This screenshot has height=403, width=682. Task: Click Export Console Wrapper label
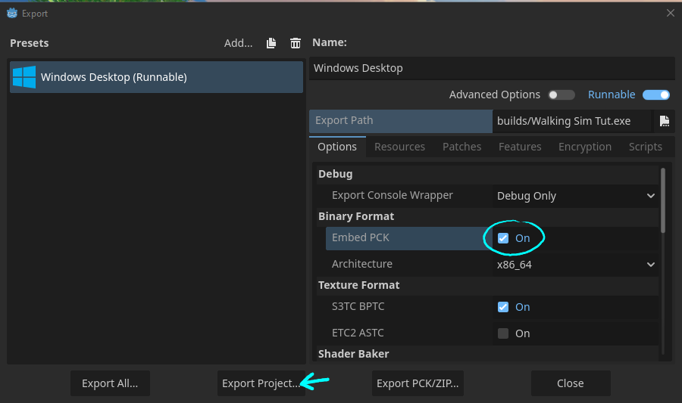tap(393, 196)
